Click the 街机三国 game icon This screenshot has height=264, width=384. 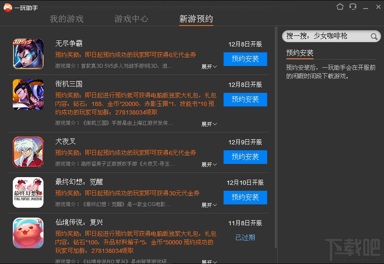point(28,95)
